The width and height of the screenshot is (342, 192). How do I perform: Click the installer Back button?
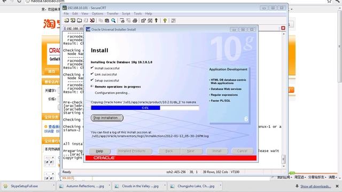169,151
